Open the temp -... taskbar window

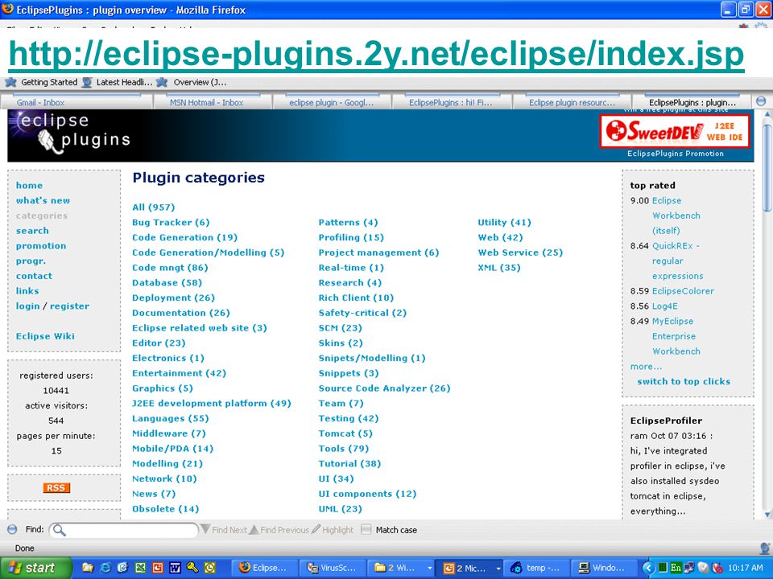coord(537,568)
